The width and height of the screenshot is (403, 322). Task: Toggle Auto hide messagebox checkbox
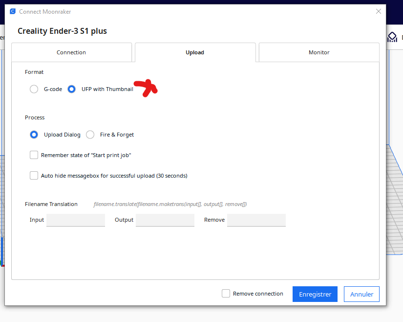point(34,176)
